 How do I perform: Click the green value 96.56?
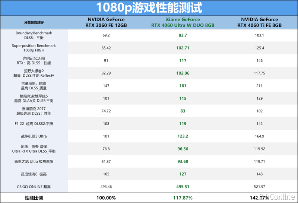click(x=183, y=149)
